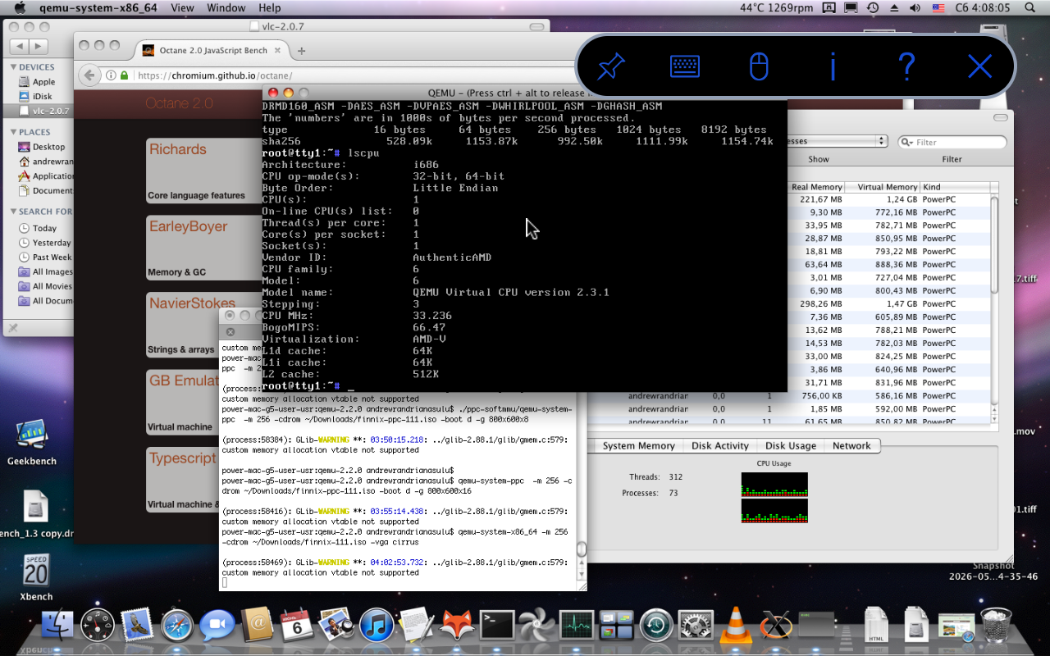Open the process filter dropdown in Activity Monitor
The height and width of the screenshot is (656, 1050).
[x=837, y=141]
